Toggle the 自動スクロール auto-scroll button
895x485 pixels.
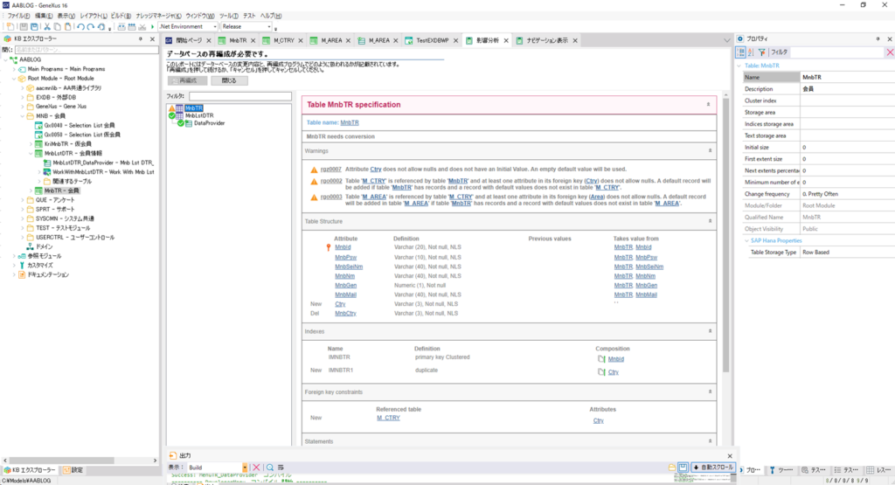coord(713,468)
